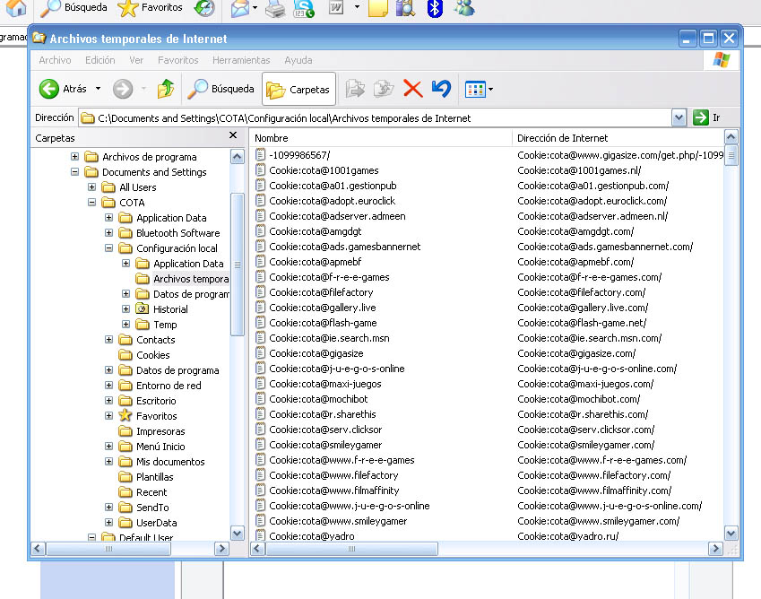Viewport: 761px width, 599px height.
Task: Sort by Dirección de Internet column header
Action: pos(618,138)
